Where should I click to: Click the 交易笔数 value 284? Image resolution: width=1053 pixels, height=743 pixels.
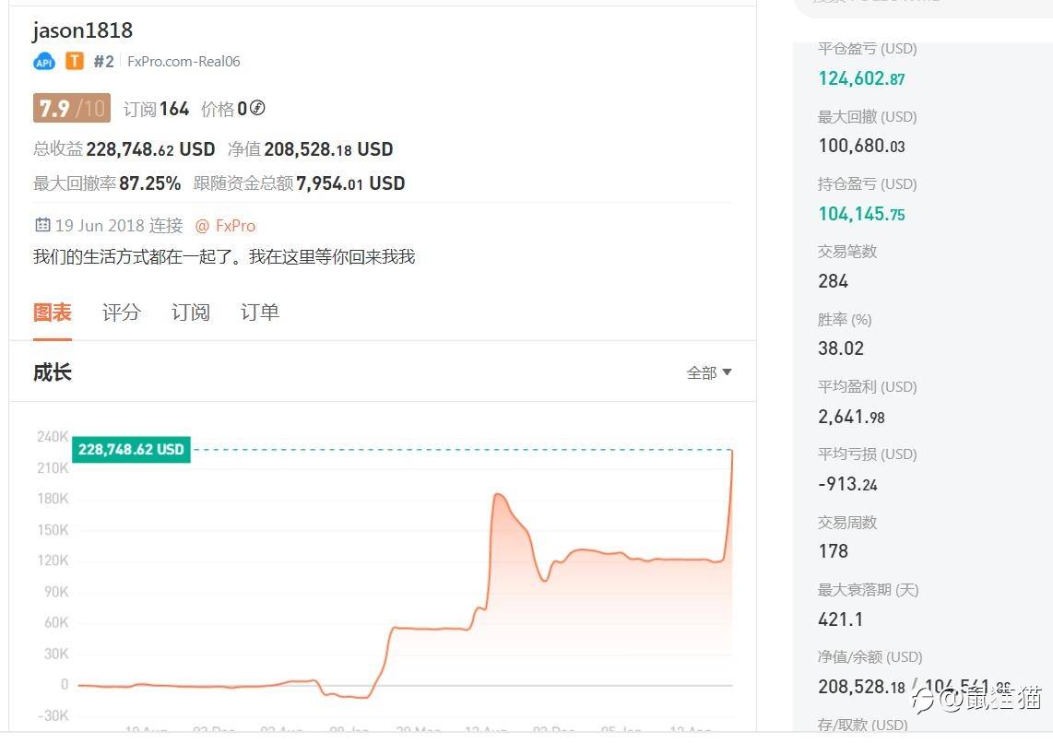[x=834, y=281]
